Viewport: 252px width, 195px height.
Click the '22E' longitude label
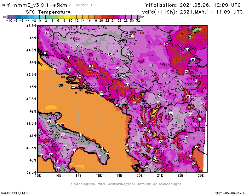click(x=180, y=175)
